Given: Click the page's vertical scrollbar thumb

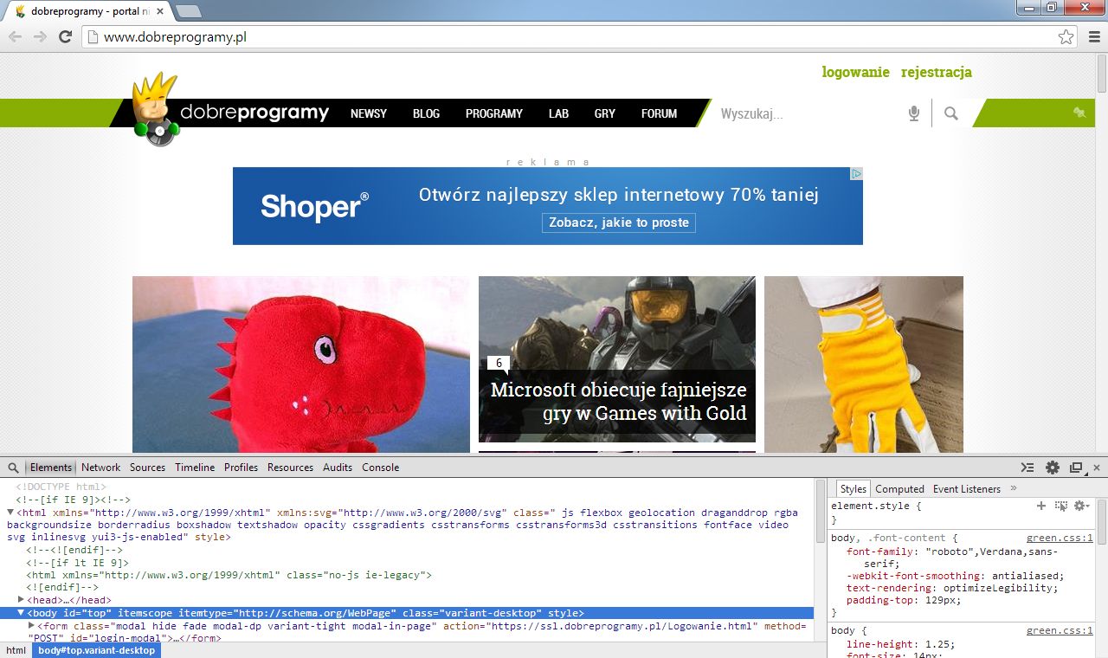Looking at the screenshot, I should tap(1102, 73).
